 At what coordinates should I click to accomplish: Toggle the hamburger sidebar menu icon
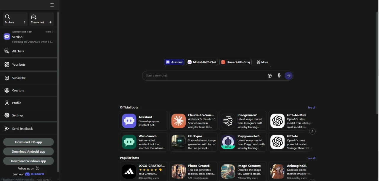(52, 5)
